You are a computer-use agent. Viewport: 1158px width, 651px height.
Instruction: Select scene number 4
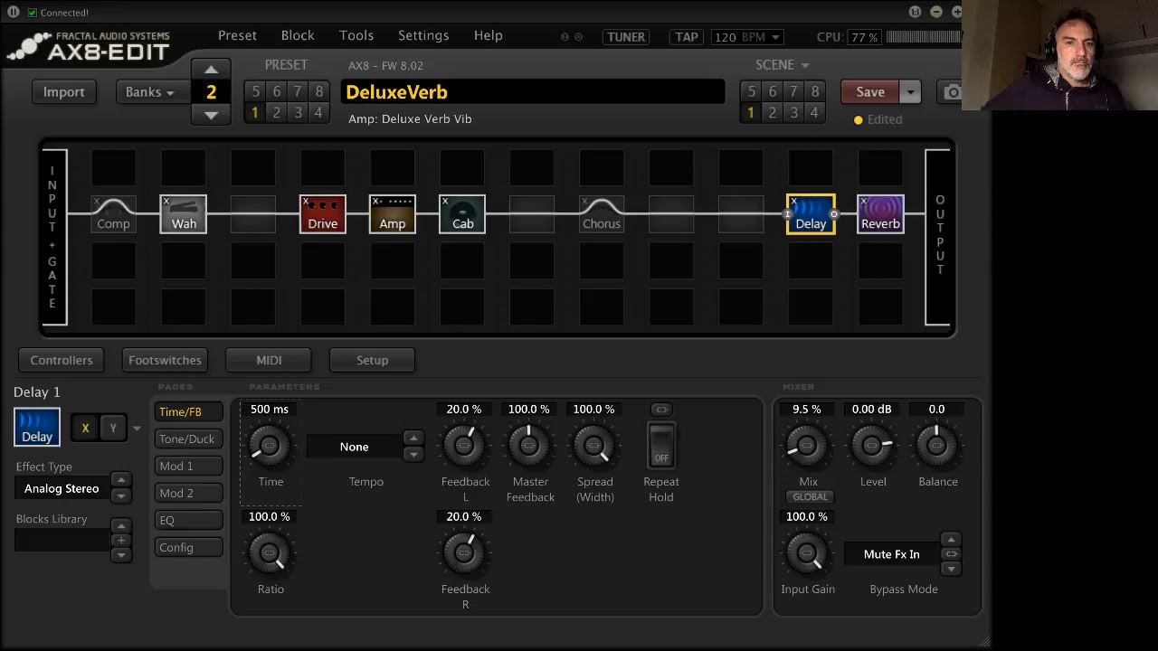click(x=814, y=112)
